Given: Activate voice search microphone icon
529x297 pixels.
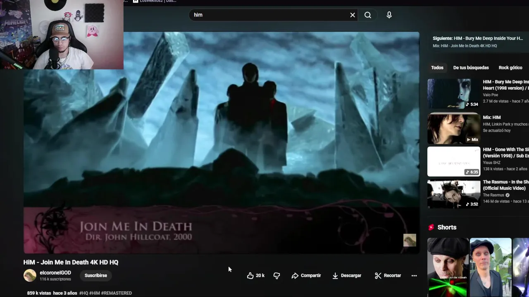Looking at the screenshot, I should tap(389, 15).
